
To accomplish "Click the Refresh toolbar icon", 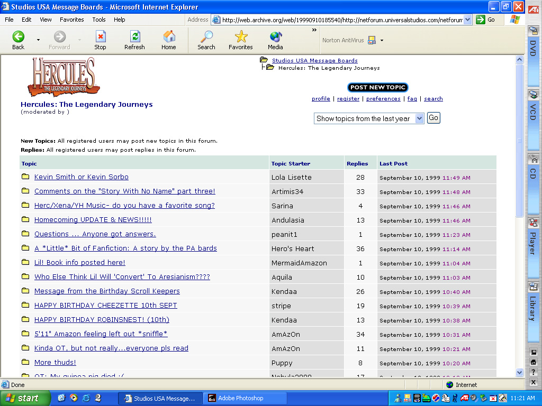I will 134,40.
